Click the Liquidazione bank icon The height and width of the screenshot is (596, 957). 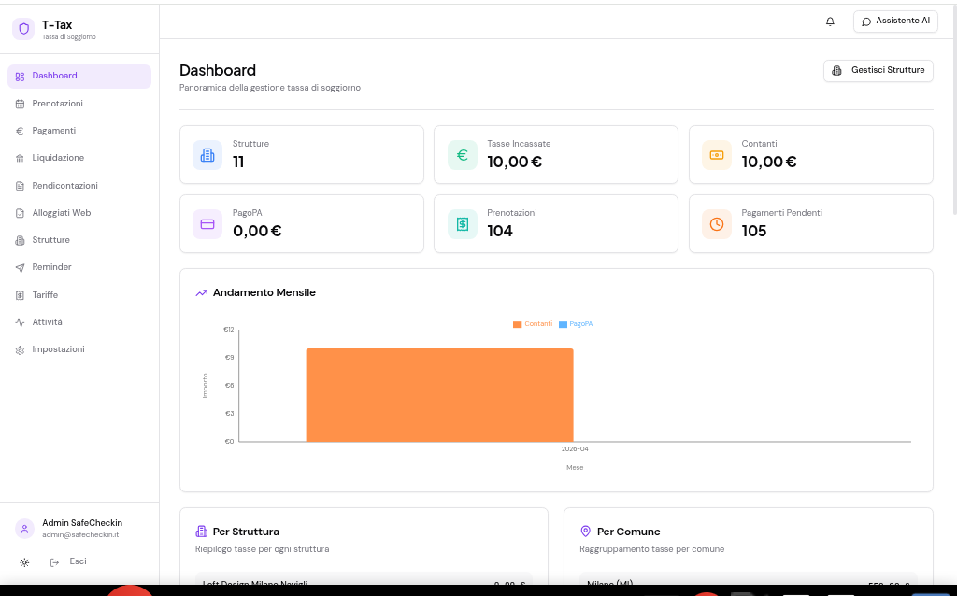[21, 159]
